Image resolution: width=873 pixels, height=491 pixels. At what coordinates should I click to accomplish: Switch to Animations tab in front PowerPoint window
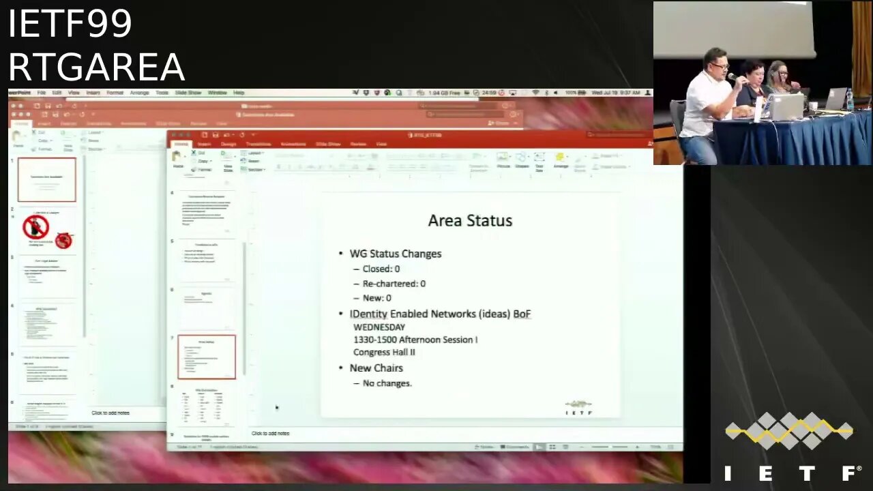293,144
